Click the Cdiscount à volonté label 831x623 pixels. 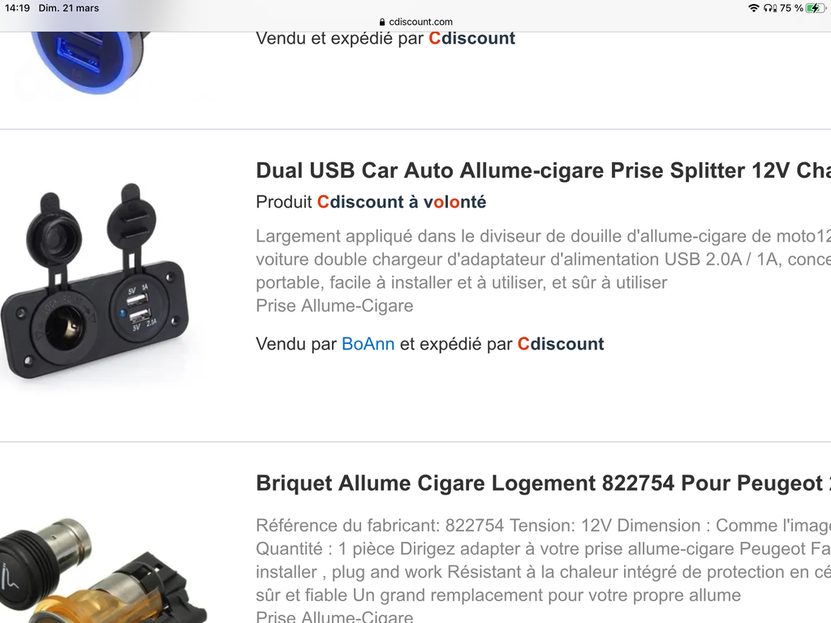pyautogui.click(x=401, y=202)
